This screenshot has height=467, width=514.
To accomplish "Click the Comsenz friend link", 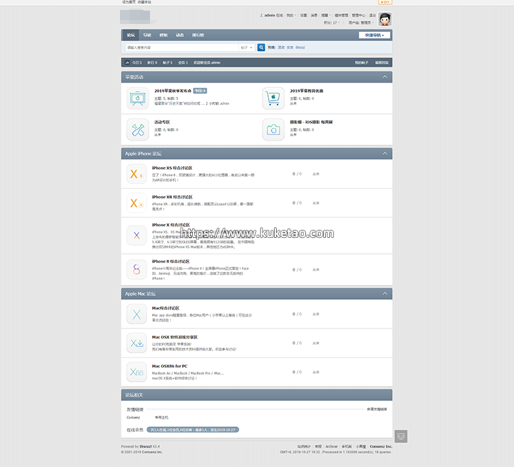I will [x=133, y=418].
